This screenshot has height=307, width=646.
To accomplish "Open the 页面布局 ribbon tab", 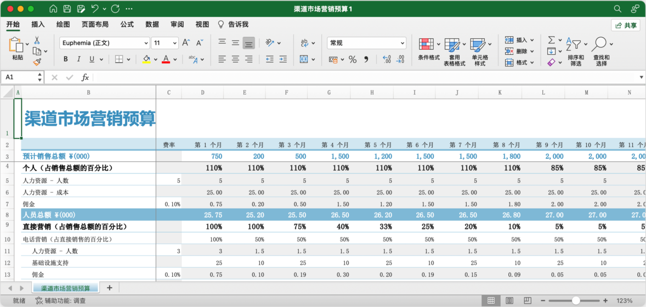I will tap(95, 25).
